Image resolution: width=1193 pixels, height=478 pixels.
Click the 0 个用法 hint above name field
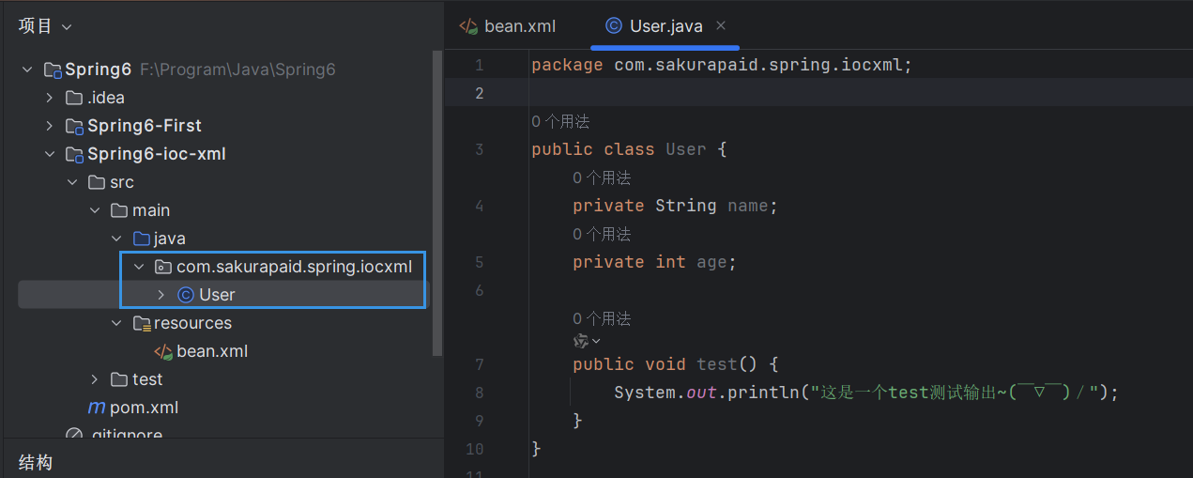(602, 177)
